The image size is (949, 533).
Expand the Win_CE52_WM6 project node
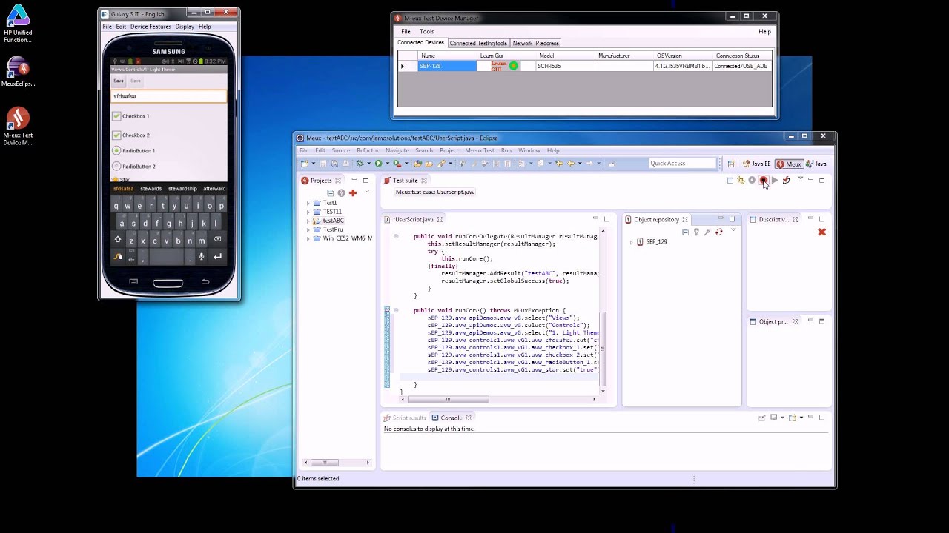pyautogui.click(x=308, y=238)
